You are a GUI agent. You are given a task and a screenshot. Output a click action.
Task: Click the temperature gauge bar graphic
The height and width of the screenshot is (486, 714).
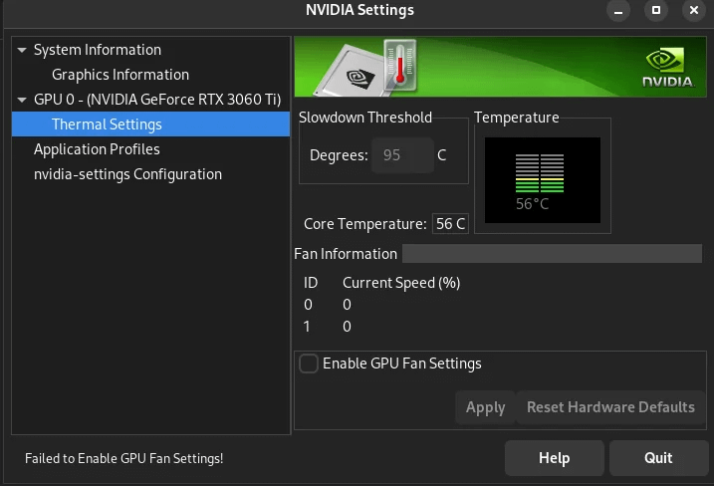click(x=540, y=173)
